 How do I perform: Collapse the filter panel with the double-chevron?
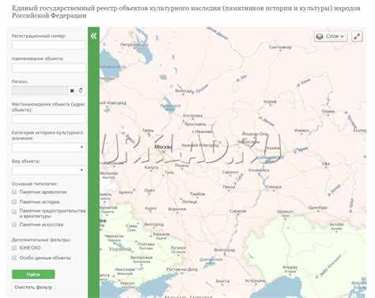(93, 36)
